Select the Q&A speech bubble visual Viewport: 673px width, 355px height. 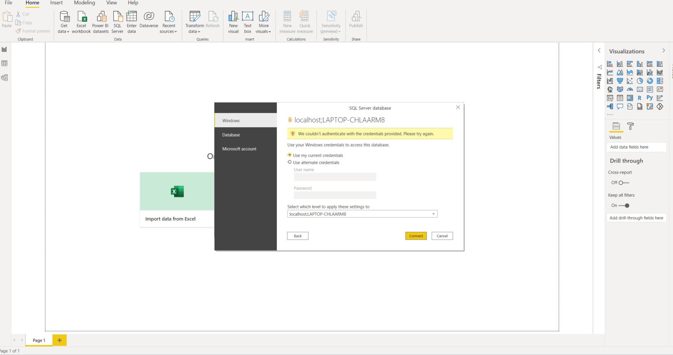pyautogui.click(x=620, y=106)
